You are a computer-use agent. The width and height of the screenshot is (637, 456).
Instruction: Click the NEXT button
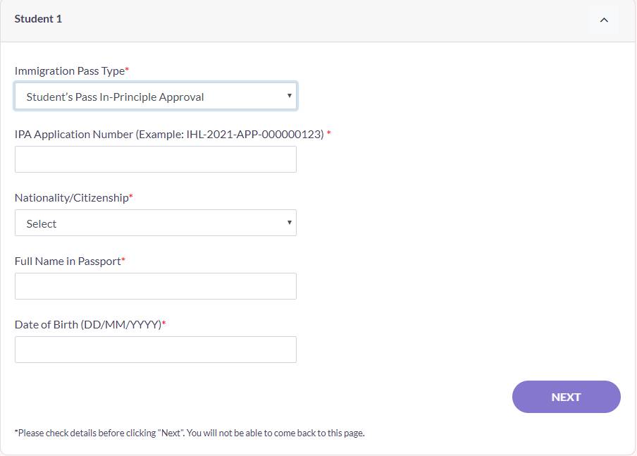click(566, 397)
